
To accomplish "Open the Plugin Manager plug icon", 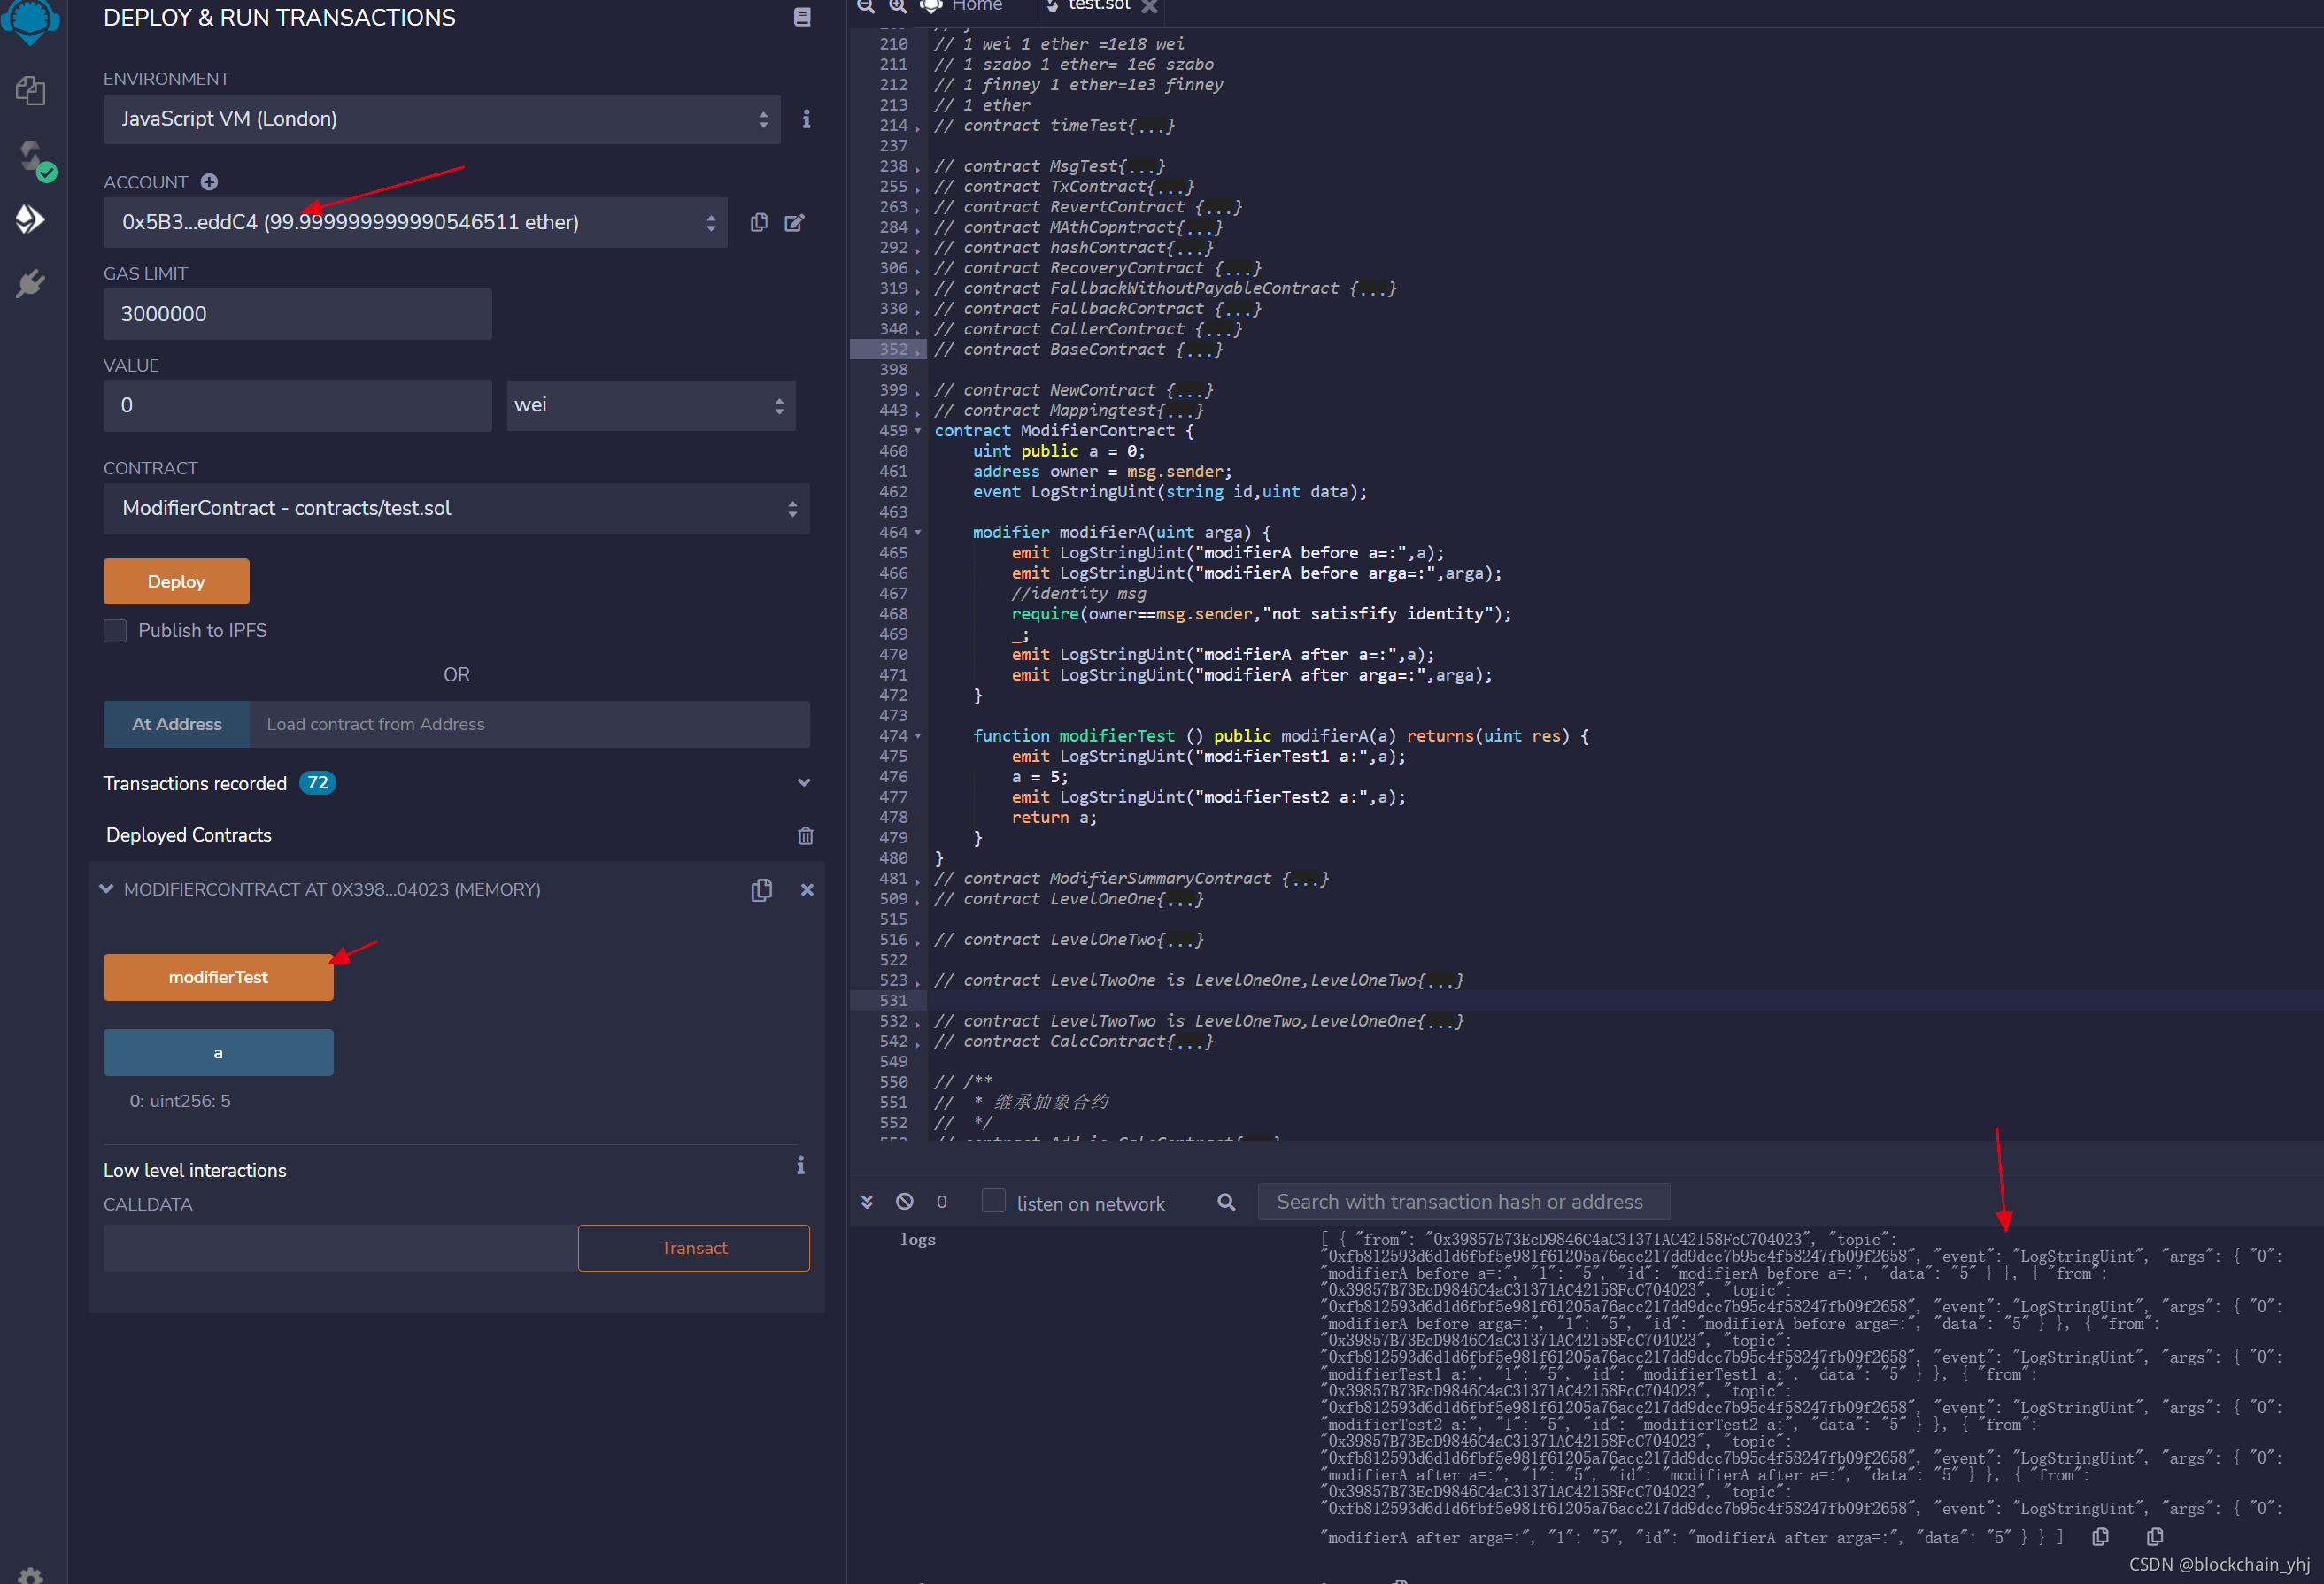I will [30, 284].
